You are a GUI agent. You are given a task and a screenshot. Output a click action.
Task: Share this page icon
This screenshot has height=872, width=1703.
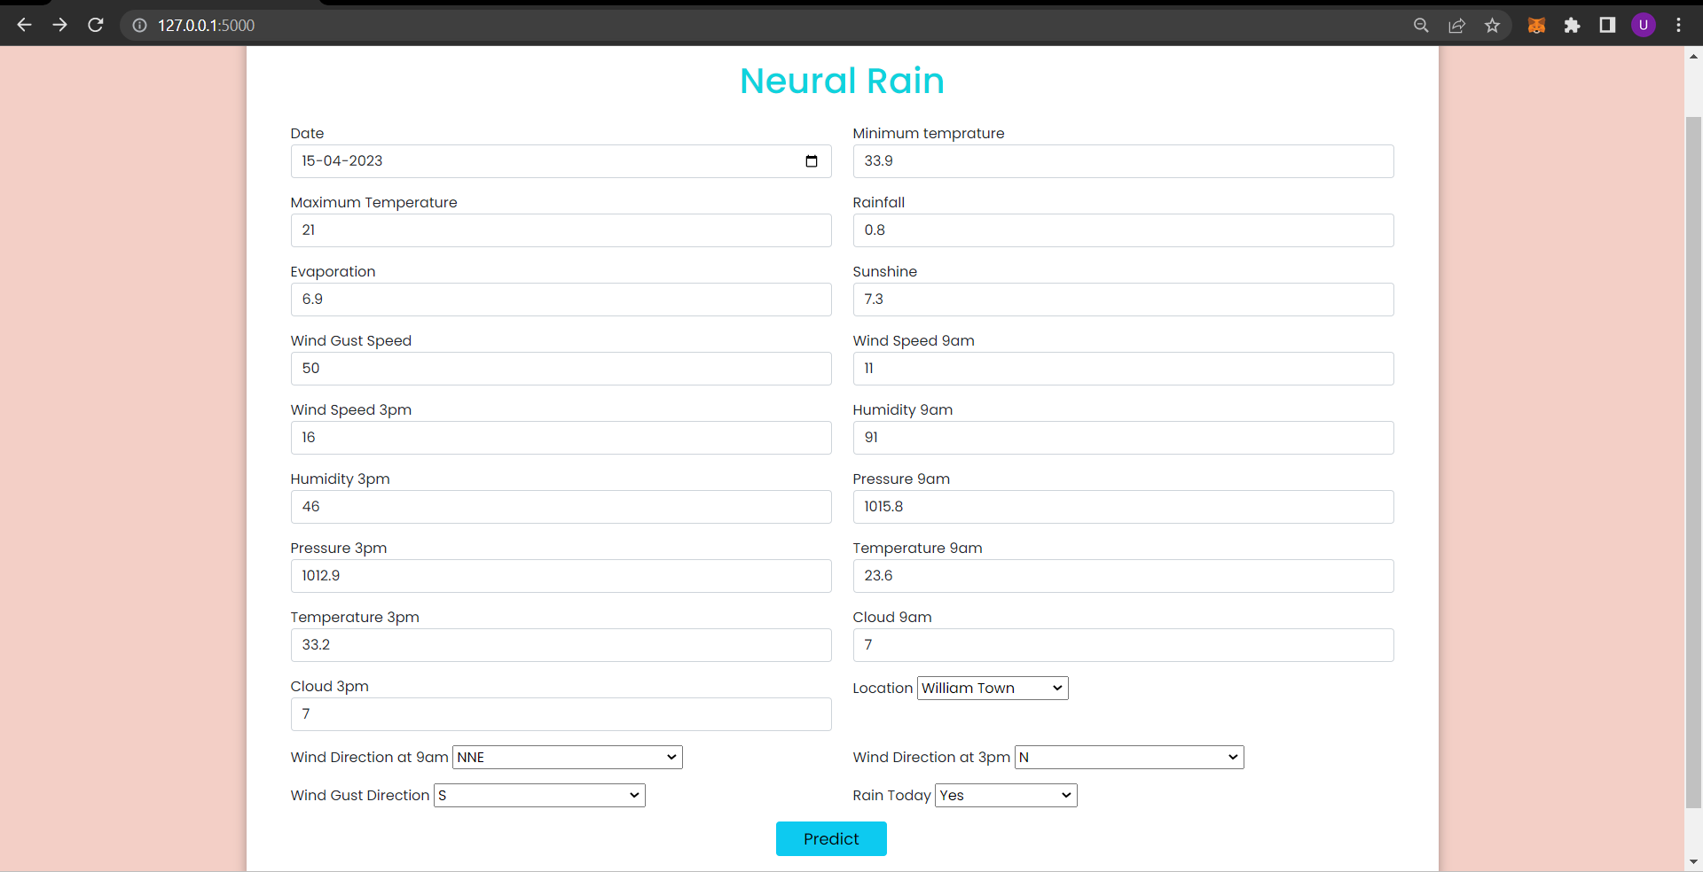click(x=1456, y=26)
